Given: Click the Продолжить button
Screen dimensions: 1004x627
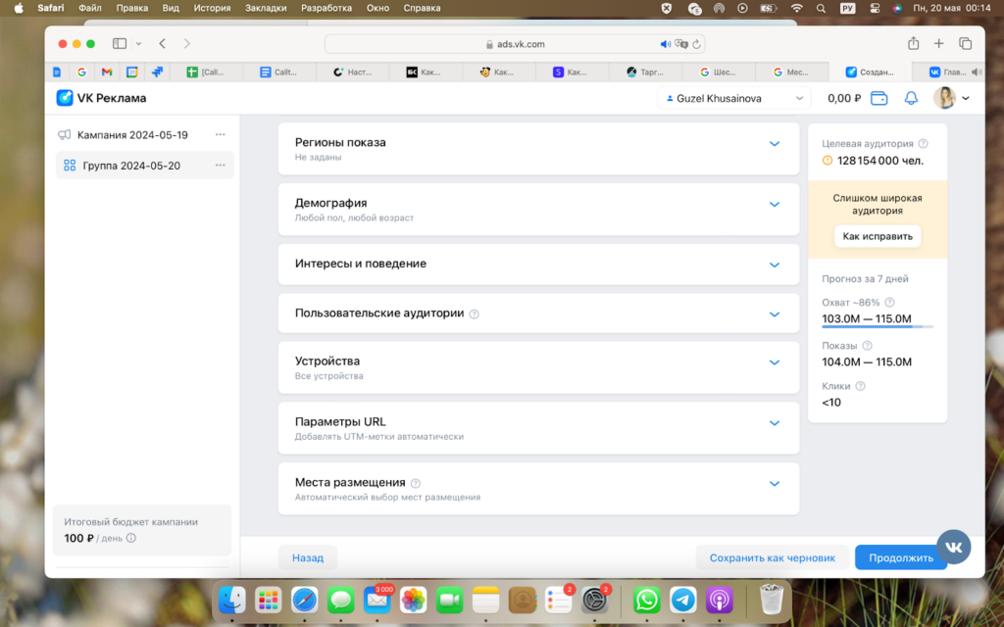Looking at the screenshot, I should click(x=900, y=557).
